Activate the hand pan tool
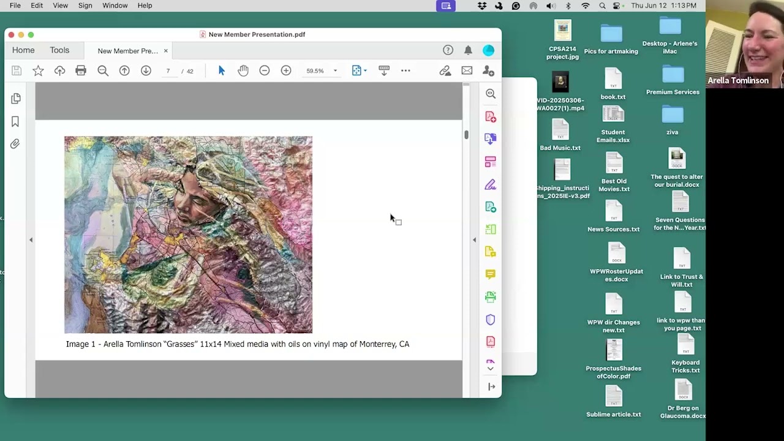Viewport: 784px width, 441px height. [243, 71]
